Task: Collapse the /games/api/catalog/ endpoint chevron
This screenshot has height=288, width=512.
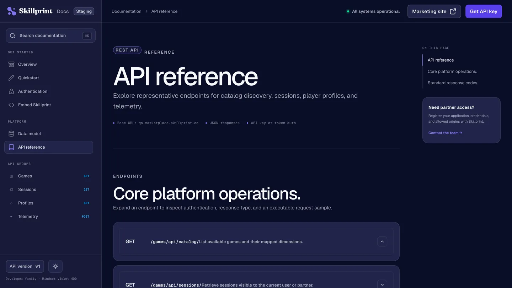Action: [382, 241]
